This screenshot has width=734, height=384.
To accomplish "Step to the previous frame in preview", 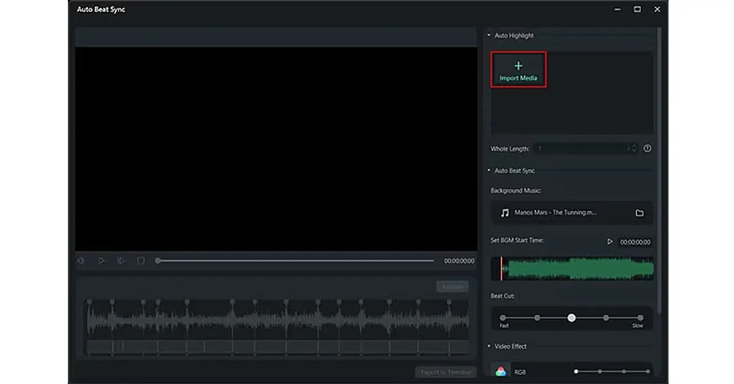I will (x=81, y=260).
